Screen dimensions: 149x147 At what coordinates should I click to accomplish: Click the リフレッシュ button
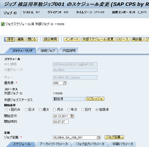point(95,99)
